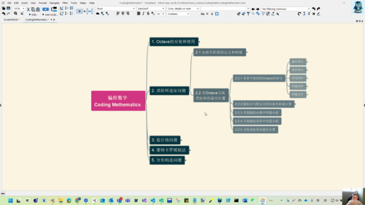Click the Find previous left arrow
Image resolution: width=365 pixels, height=205 pixels.
coord(253,9)
